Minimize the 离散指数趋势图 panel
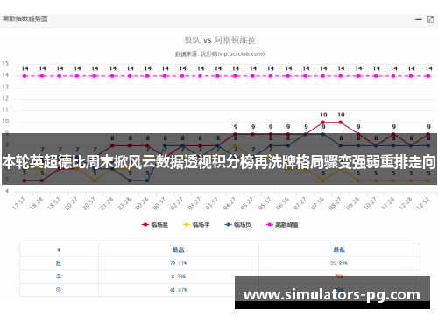This screenshot has width=438, height=317. pos(419,19)
